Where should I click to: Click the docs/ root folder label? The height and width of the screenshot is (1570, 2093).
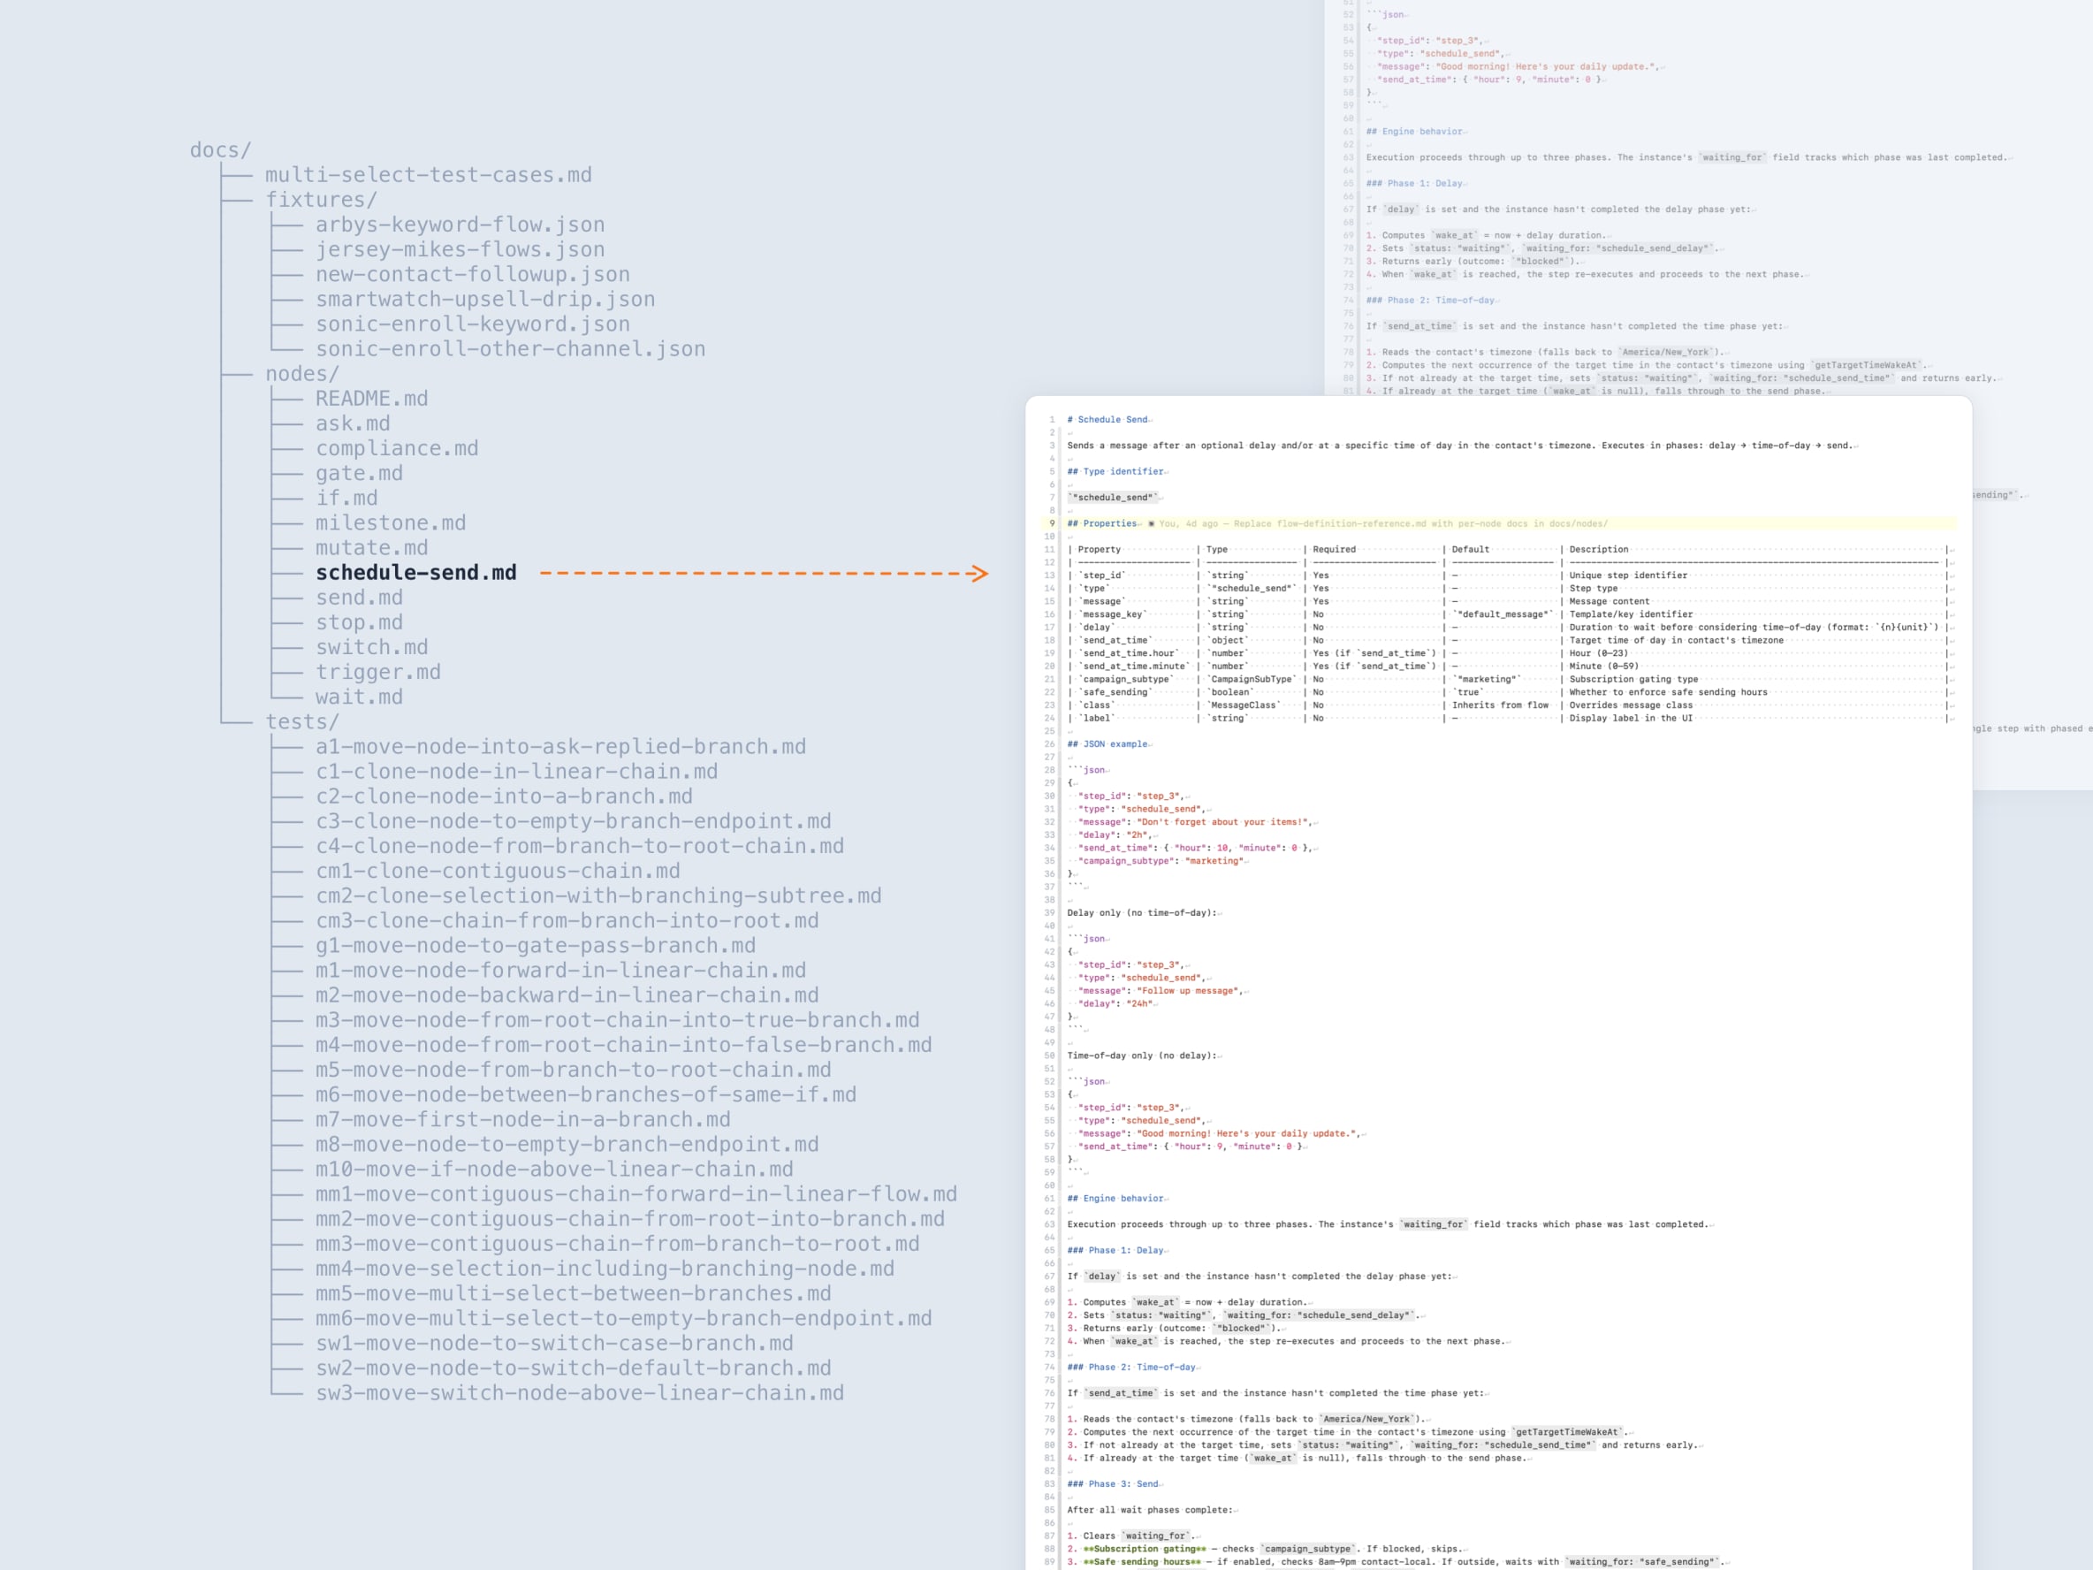(x=219, y=149)
